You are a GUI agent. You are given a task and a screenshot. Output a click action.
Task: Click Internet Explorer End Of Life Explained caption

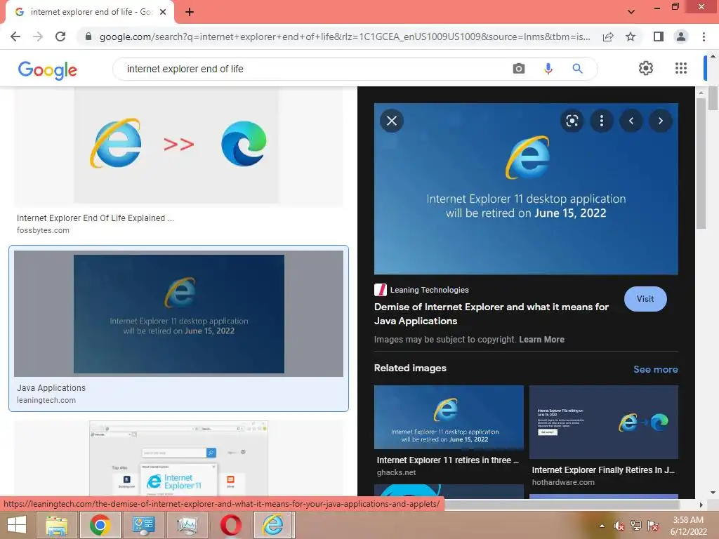click(95, 218)
